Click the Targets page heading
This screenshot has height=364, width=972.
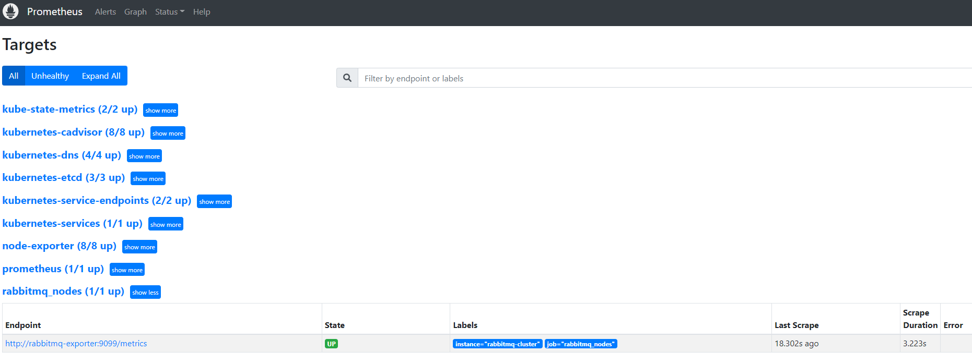[x=30, y=45]
